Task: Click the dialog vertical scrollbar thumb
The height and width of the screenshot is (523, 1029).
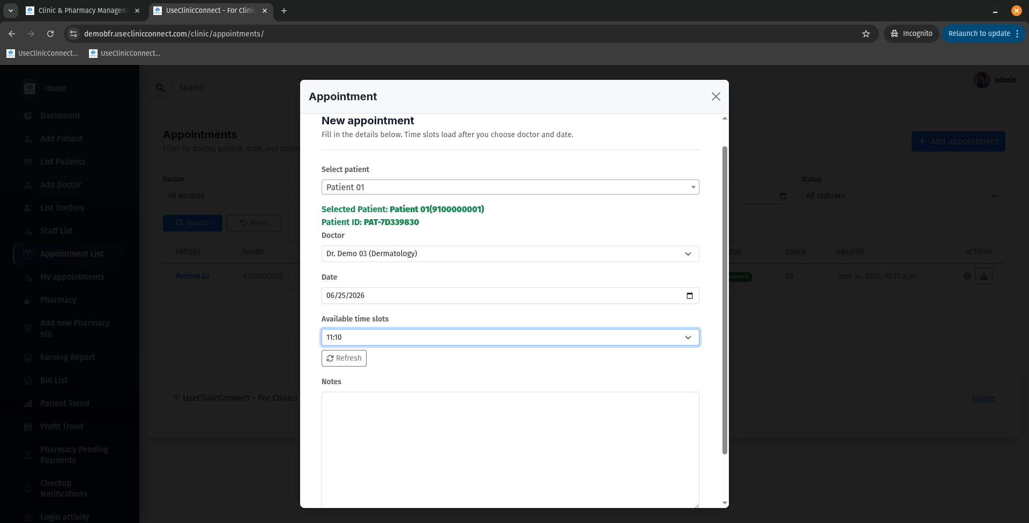Action: point(725,300)
